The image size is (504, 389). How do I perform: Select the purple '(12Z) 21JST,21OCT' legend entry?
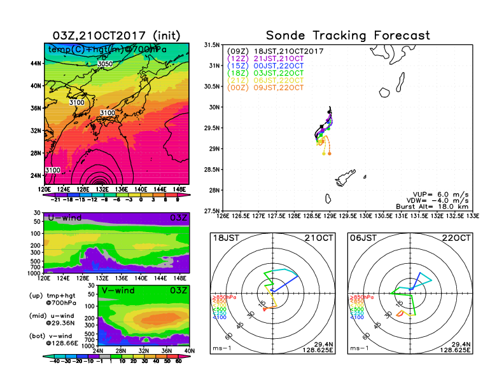(265, 58)
